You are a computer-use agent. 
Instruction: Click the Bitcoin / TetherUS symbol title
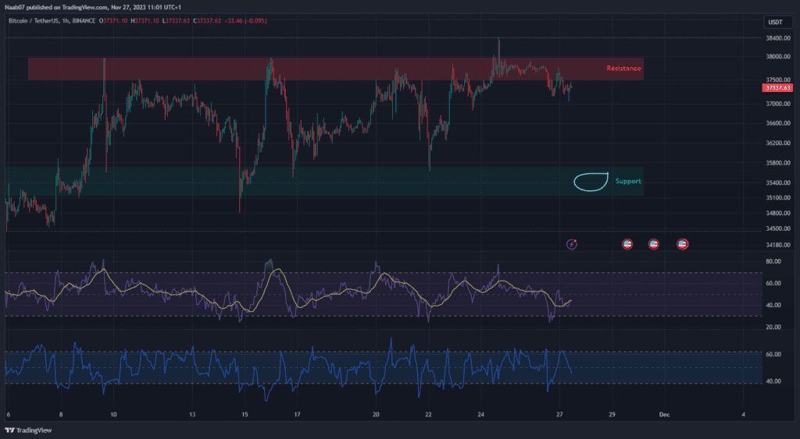(34, 21)
